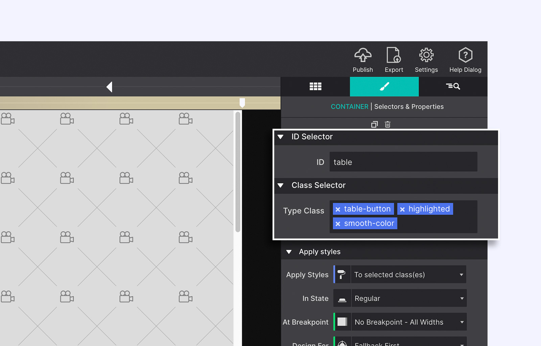Switch to the grid elements tab
Image resolution: width=541 pixels, height=346 pixels.
[x=315, y=86]
